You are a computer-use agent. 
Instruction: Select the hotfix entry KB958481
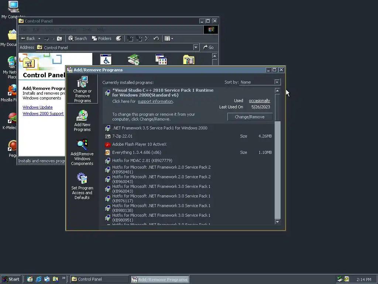[x=189, y=169]
